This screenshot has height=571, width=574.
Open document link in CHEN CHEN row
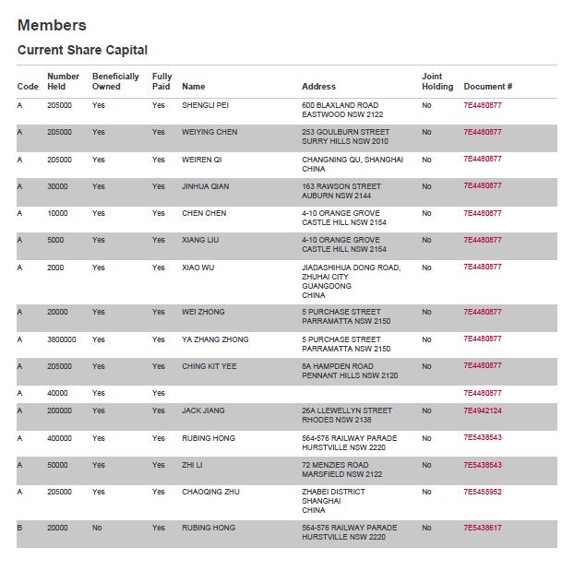pyautogui.click(x=482, y=213)
